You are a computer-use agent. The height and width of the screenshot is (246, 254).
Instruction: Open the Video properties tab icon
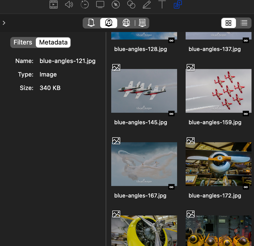54,4
